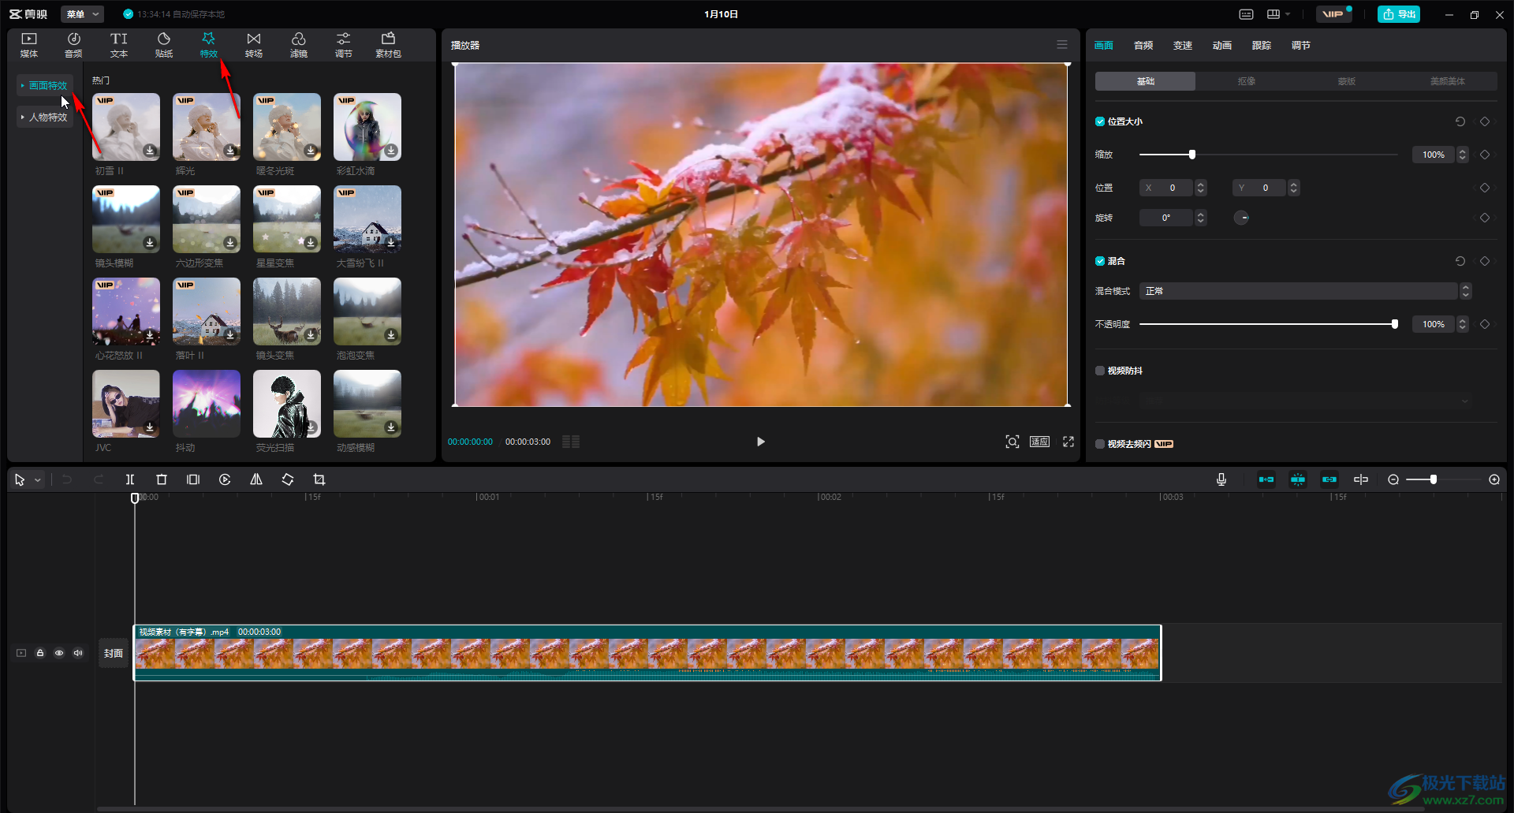Image resolution: width=1514 pixels, height=813 pixels.
Task: Click the reverse playback icon in timeline toolbar
Action: point(225,479)
